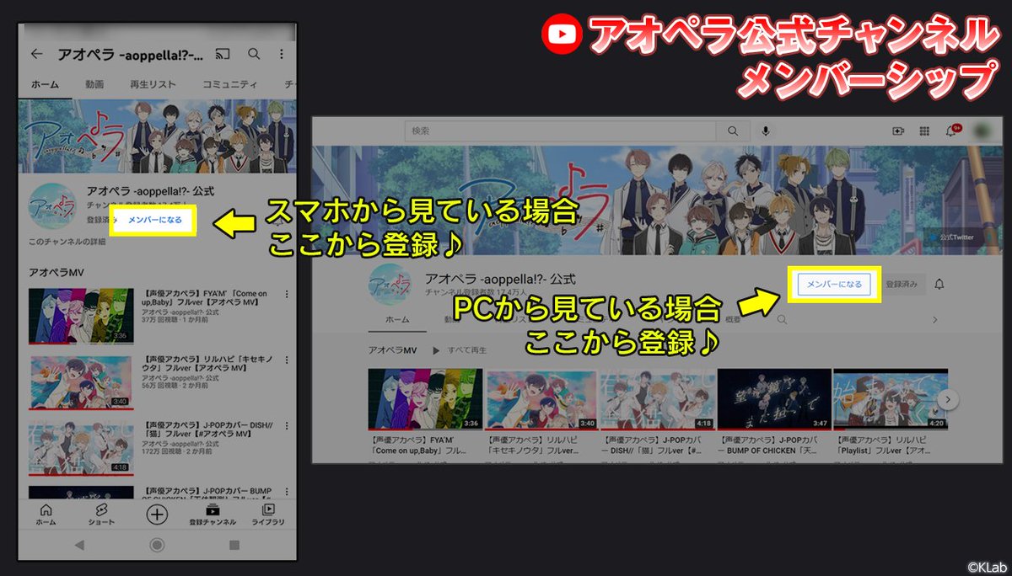Select the 概要 tab on the PC channel page

(734, 320)
